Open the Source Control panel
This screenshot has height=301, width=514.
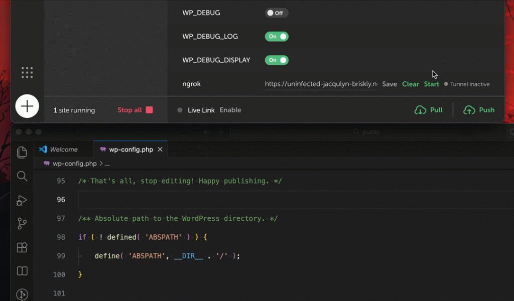tap(22, 224)
